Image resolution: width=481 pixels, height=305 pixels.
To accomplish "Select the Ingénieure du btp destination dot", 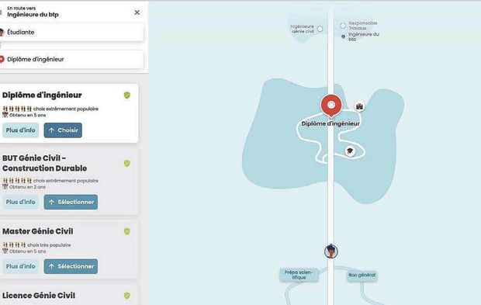I will [343, 36].
